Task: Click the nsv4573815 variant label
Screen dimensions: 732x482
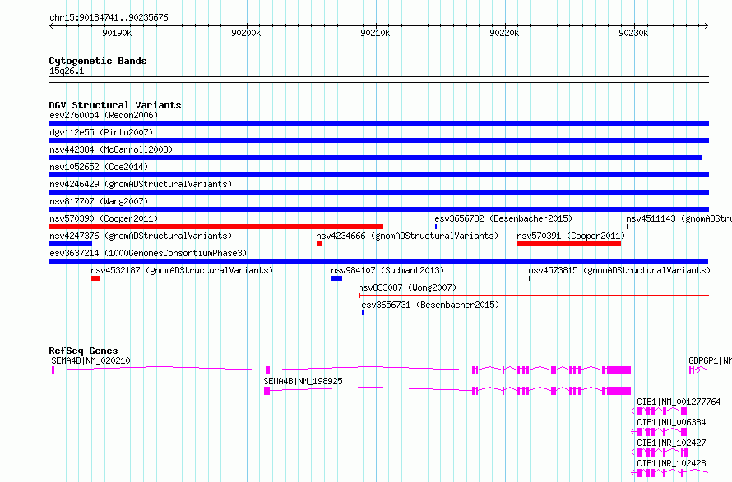Action: [619, 270]
